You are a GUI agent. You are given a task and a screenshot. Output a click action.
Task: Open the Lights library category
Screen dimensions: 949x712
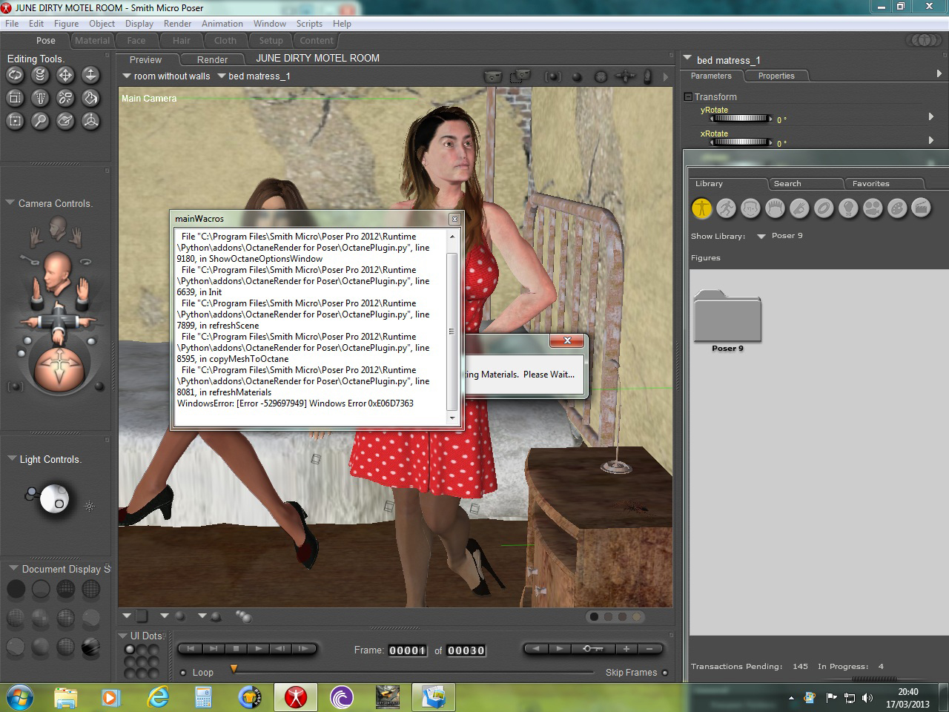tap(848, 208)
